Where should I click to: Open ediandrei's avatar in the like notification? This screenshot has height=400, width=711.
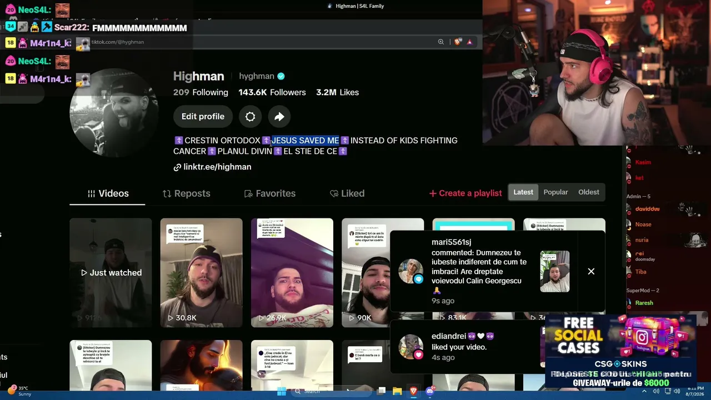pyautogui.click(x=411, y=347)
